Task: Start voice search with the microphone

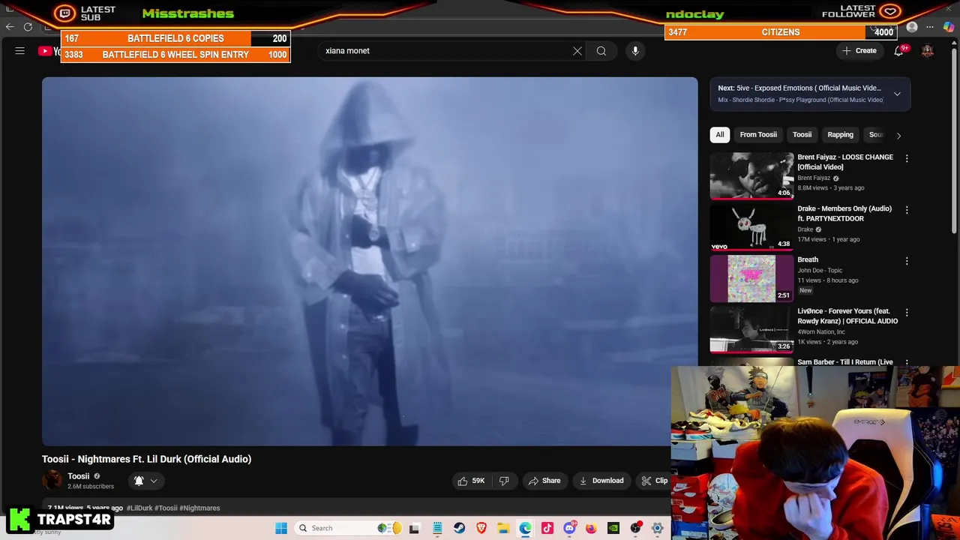Action: [635, 51]
